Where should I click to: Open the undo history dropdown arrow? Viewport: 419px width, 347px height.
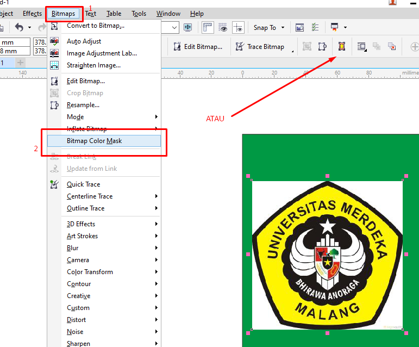[29, 28]
